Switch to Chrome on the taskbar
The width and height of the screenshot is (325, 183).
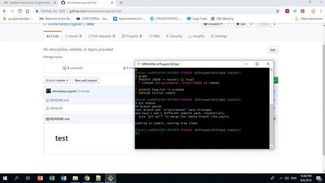pos(87,178)
